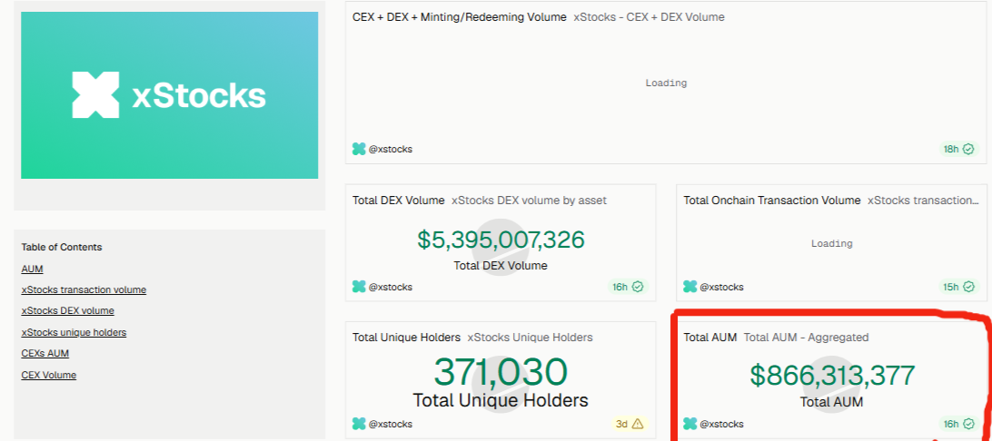Click 16h status badge in Total AUM card
The width and height of the screenshot is (992, 441).
point(957,424)
